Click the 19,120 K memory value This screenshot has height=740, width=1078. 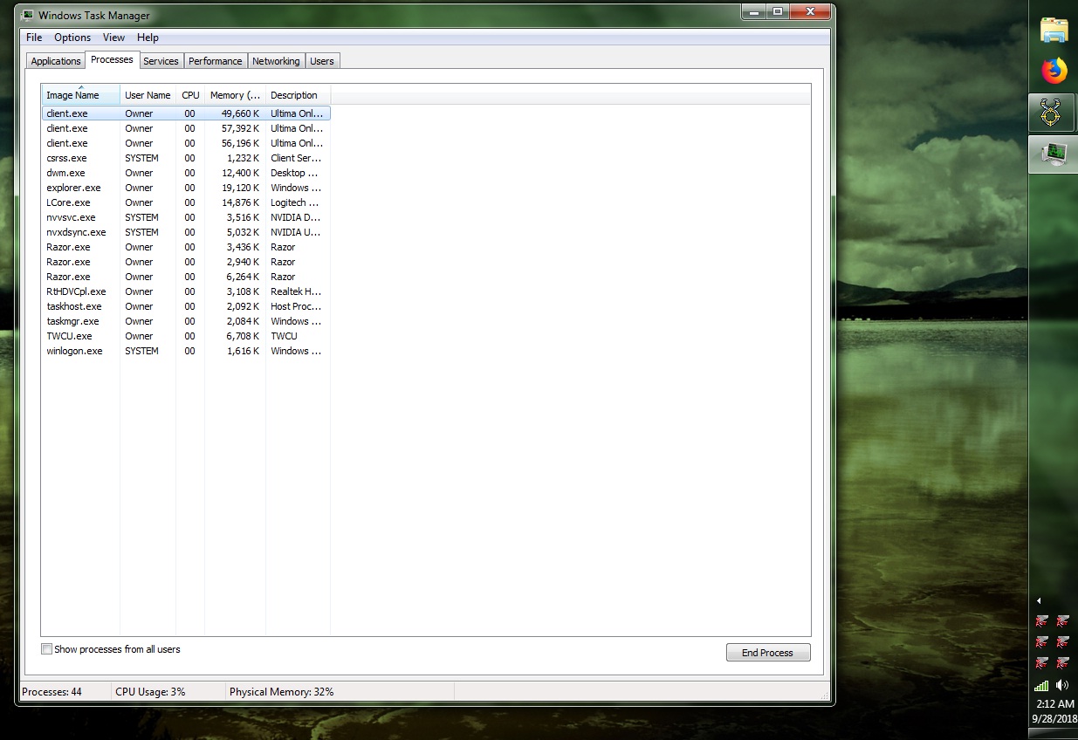point(240,188)
